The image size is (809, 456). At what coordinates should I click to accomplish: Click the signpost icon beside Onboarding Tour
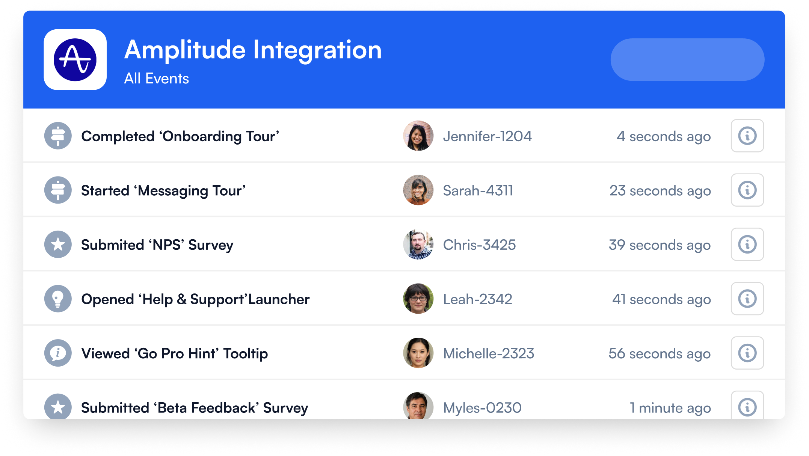[x=58, y=136]
